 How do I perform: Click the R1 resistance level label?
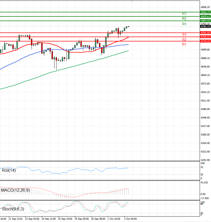pyautogui.click(x=184, y=24)
